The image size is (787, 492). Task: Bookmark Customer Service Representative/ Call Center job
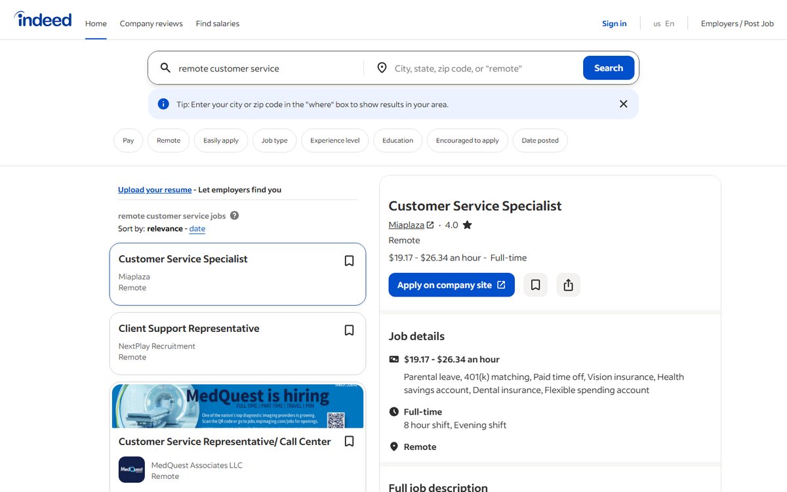349,441
